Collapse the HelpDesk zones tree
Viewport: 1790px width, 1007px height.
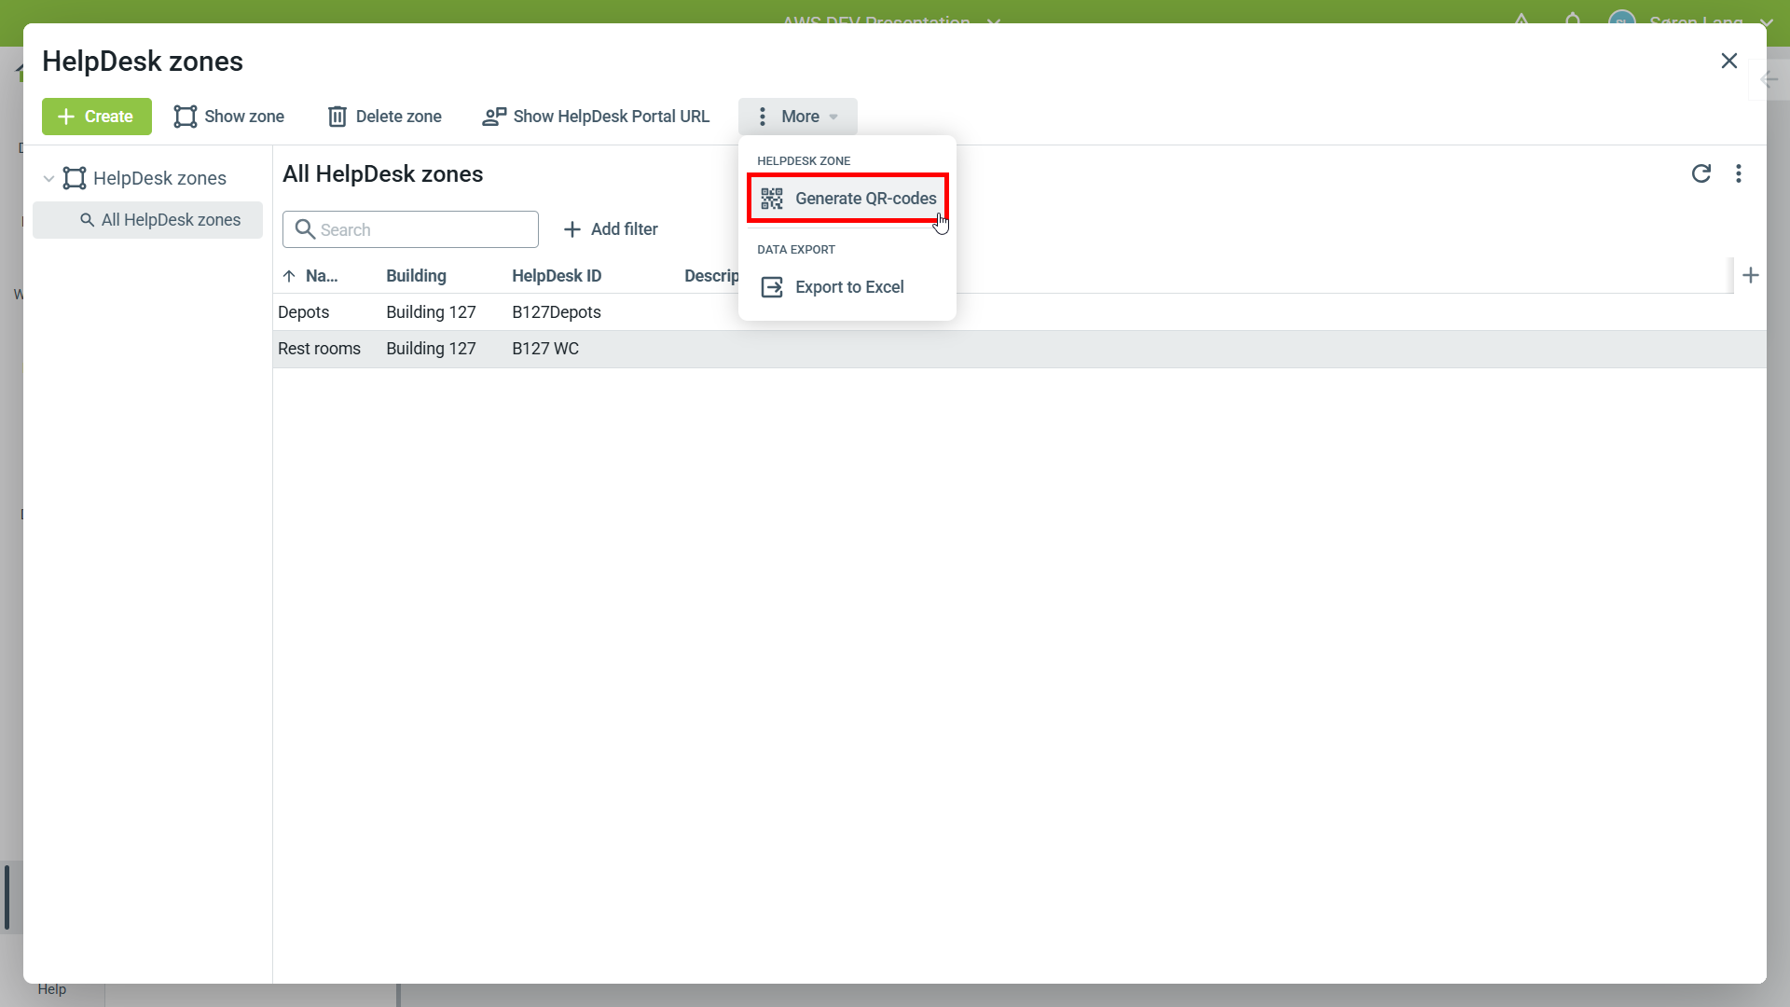tap(48, 178)
